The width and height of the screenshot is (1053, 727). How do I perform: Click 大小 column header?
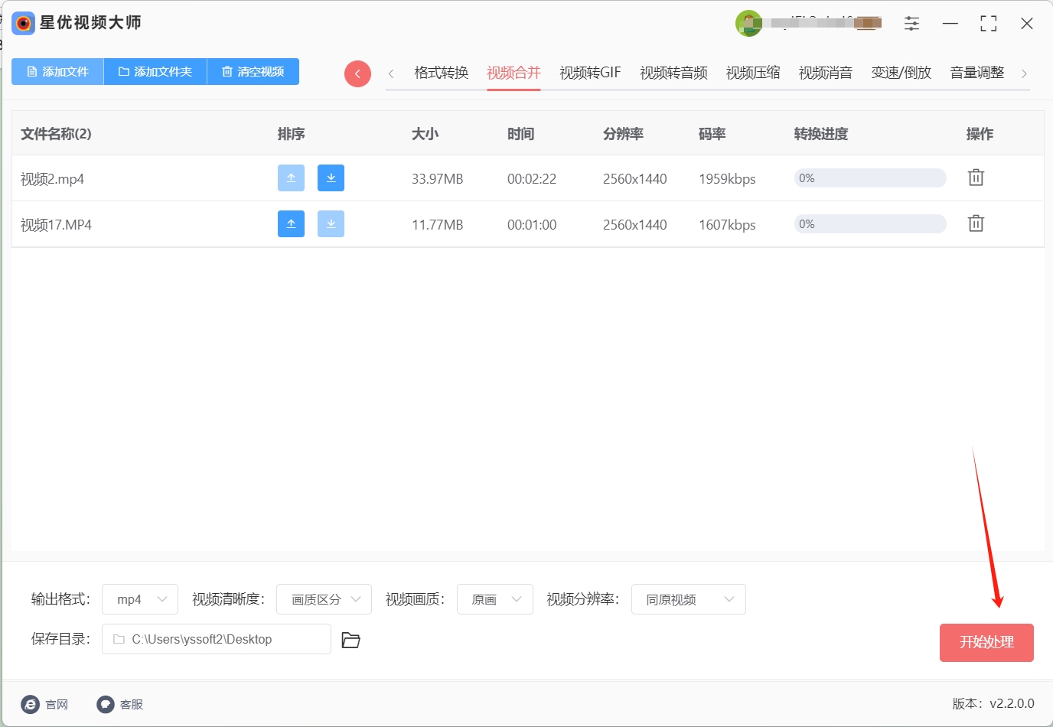point(425,134)
